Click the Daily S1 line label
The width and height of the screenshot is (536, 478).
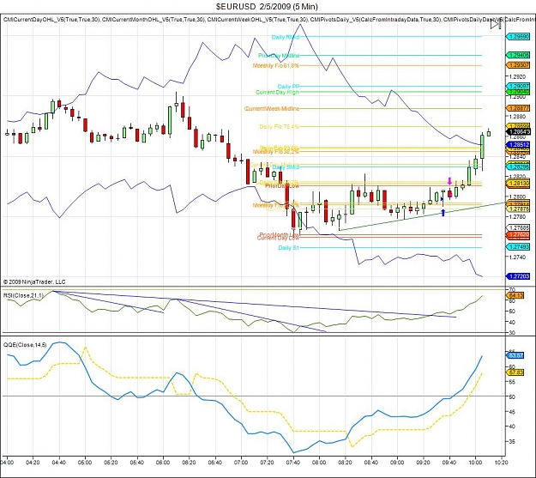(x=288, y=248)
